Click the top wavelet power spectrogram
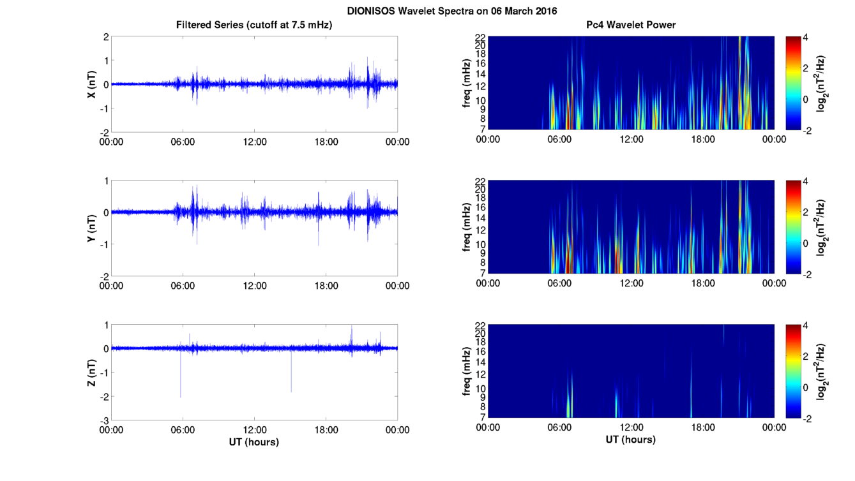This screenshot has height=481, width=855. click(631, 83)
